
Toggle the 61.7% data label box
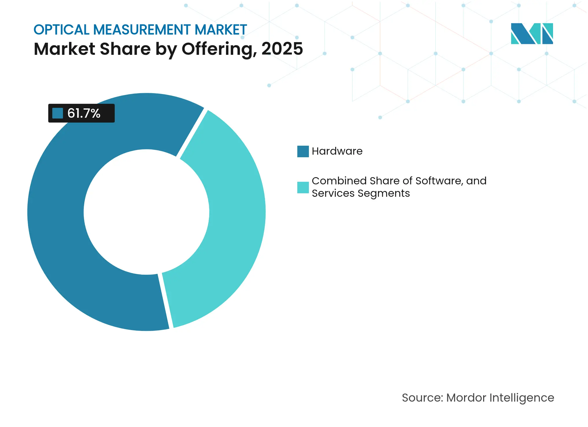81,114
